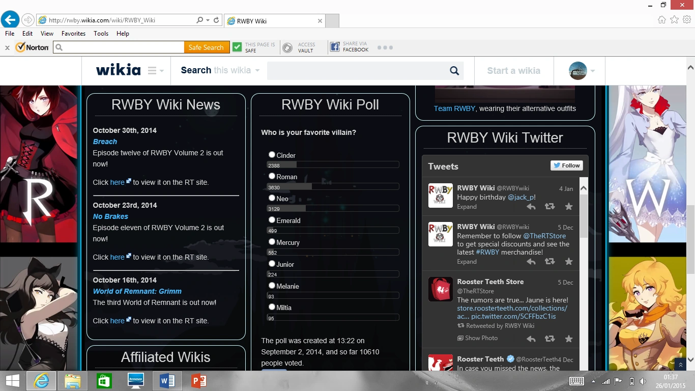Click the Twitter feed scrollbar up arrow
Image resolution: width=695 pixels, height=391 pixels.
[x=584, y=188]
